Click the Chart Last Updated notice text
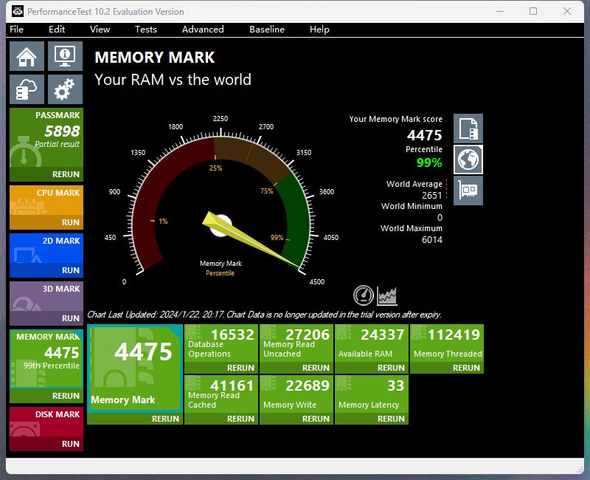590x480 pixels. pyautogui.click(x=265, y=315)
